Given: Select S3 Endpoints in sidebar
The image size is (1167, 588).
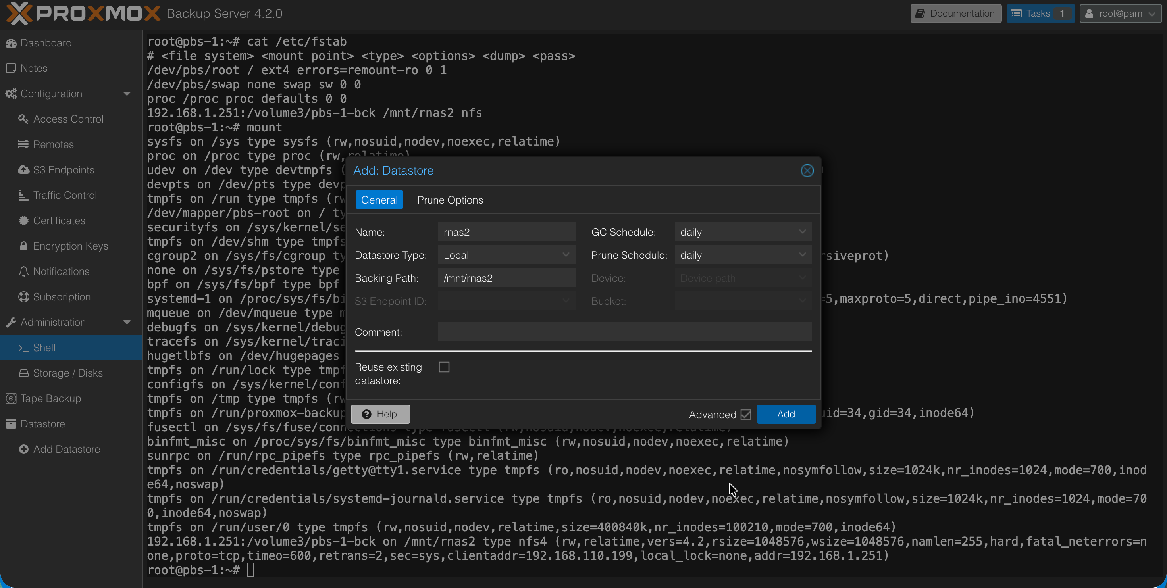Looking at the screenshot, I should (x=71, y=170).
